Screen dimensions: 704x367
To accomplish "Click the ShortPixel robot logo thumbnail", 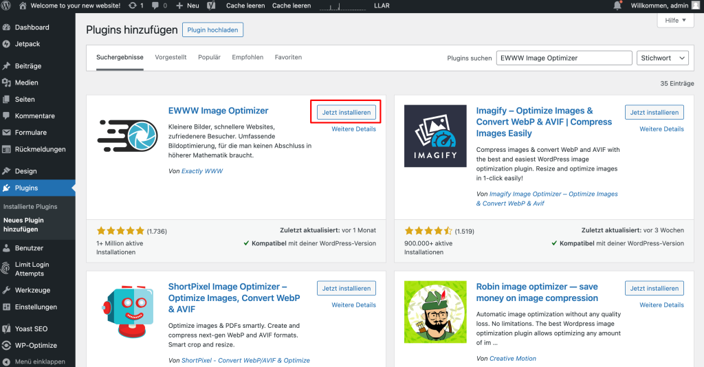I will [127, 312].
